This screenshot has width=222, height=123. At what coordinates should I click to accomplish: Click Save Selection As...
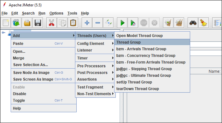[x=43, y=65]
